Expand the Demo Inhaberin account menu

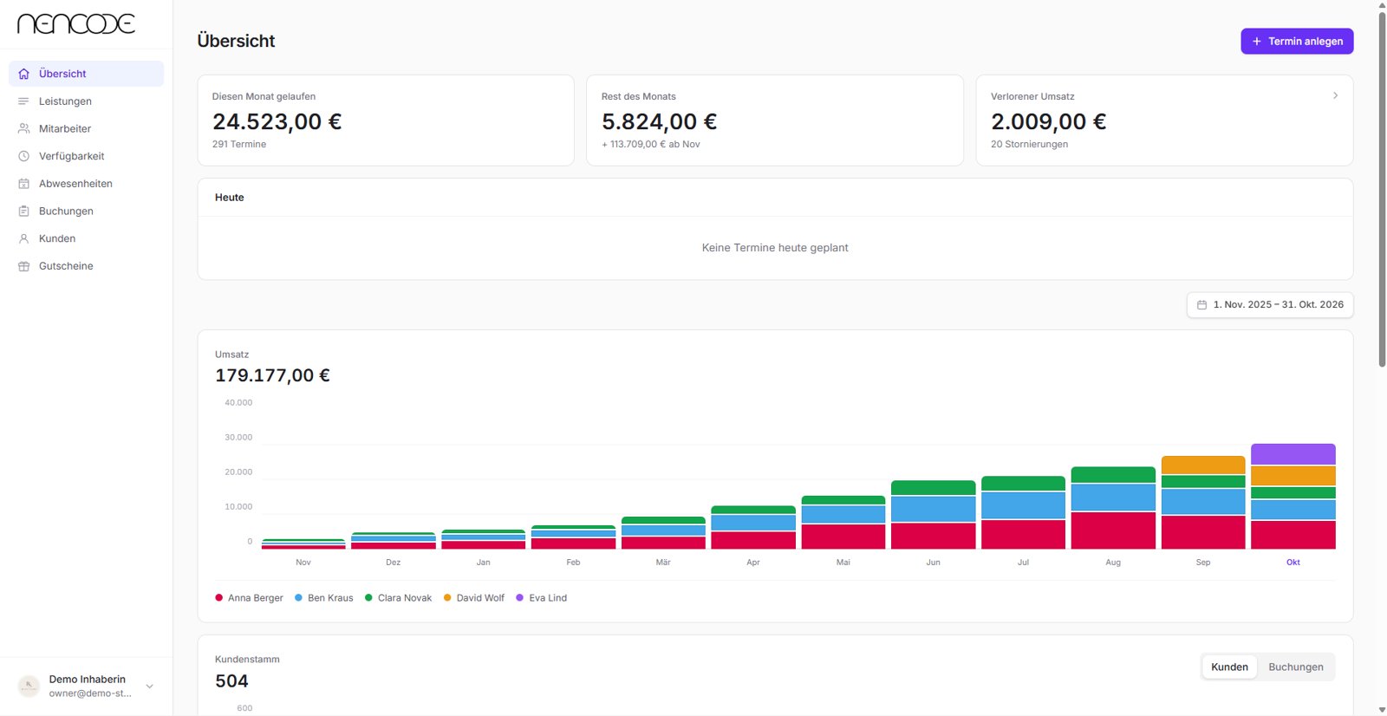(150, 687)
